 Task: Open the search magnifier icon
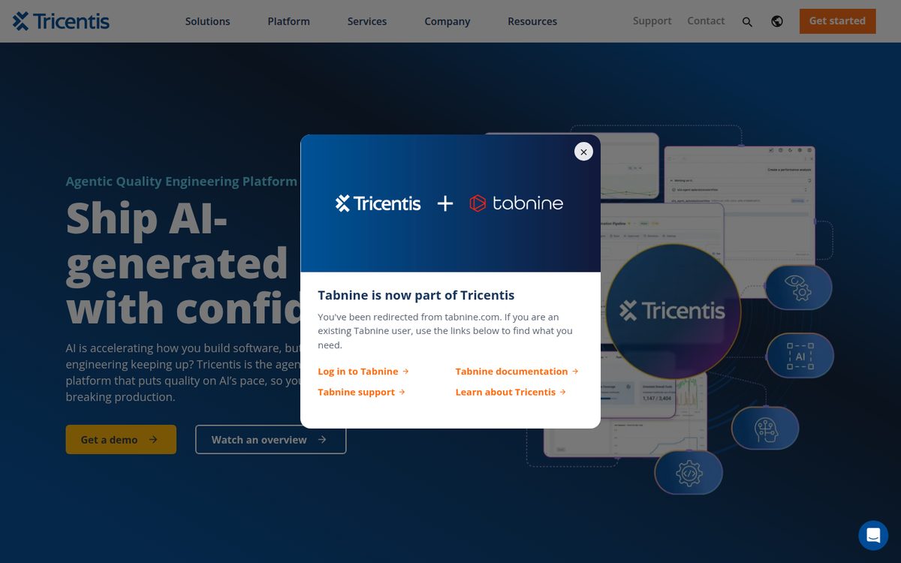[x=747, y=22]
